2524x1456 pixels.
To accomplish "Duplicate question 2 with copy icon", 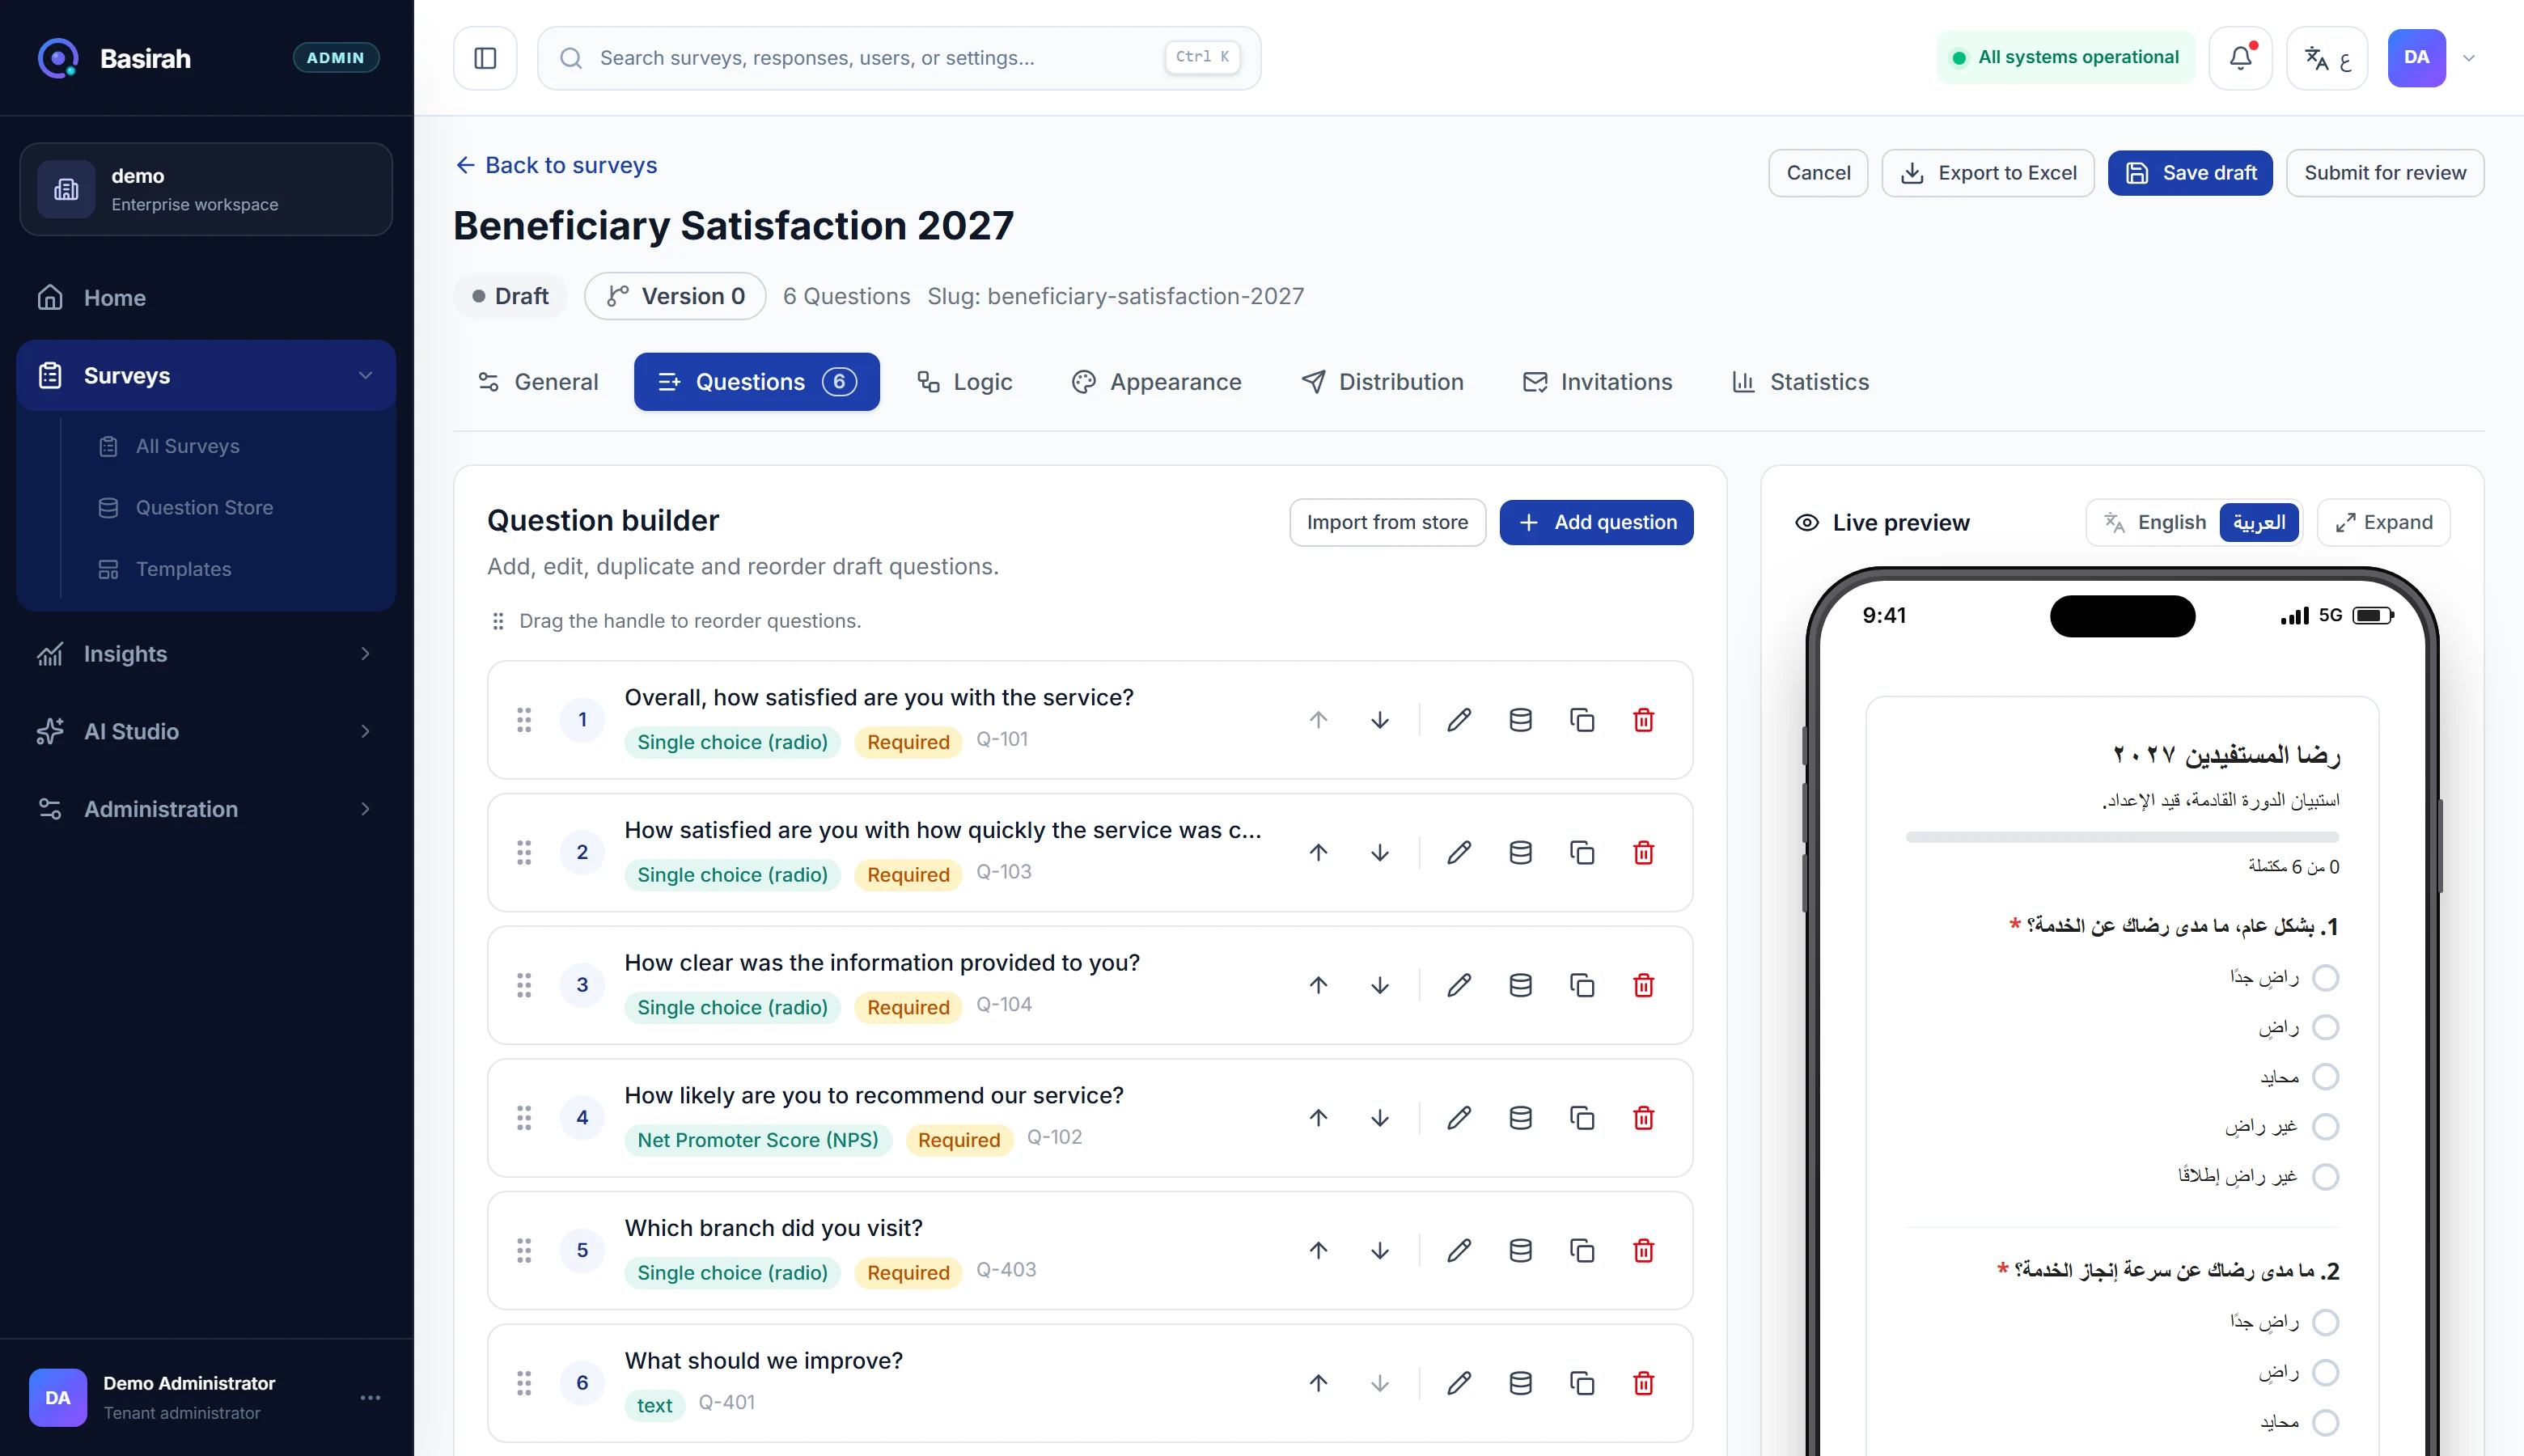I will click(x=1582, y=853).
